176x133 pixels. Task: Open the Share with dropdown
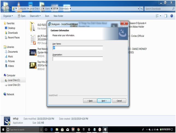pos(35,16)
